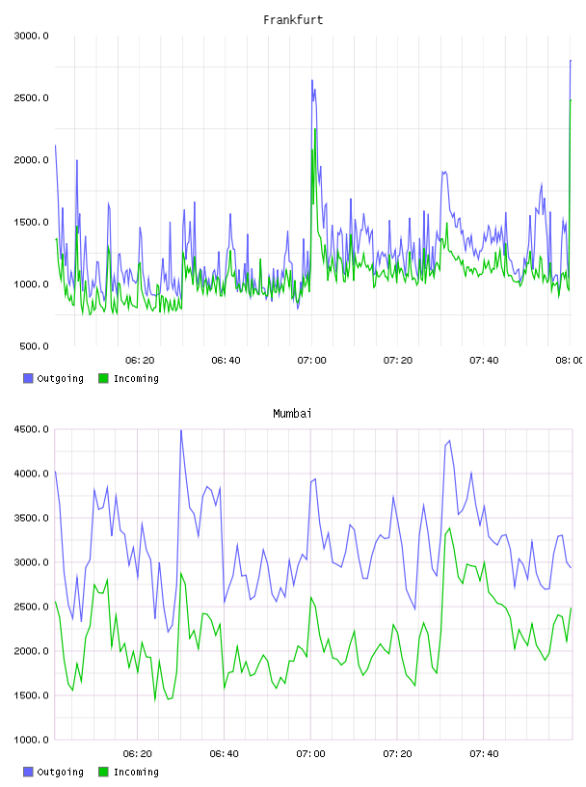Click the 07:40 tick on Mumbai chart
Screen dimensions: 586x787
point(484,754)
